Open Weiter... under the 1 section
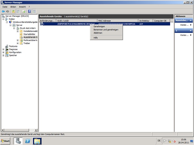This screenshot has width=194, height=145. [x=184, y=35]
